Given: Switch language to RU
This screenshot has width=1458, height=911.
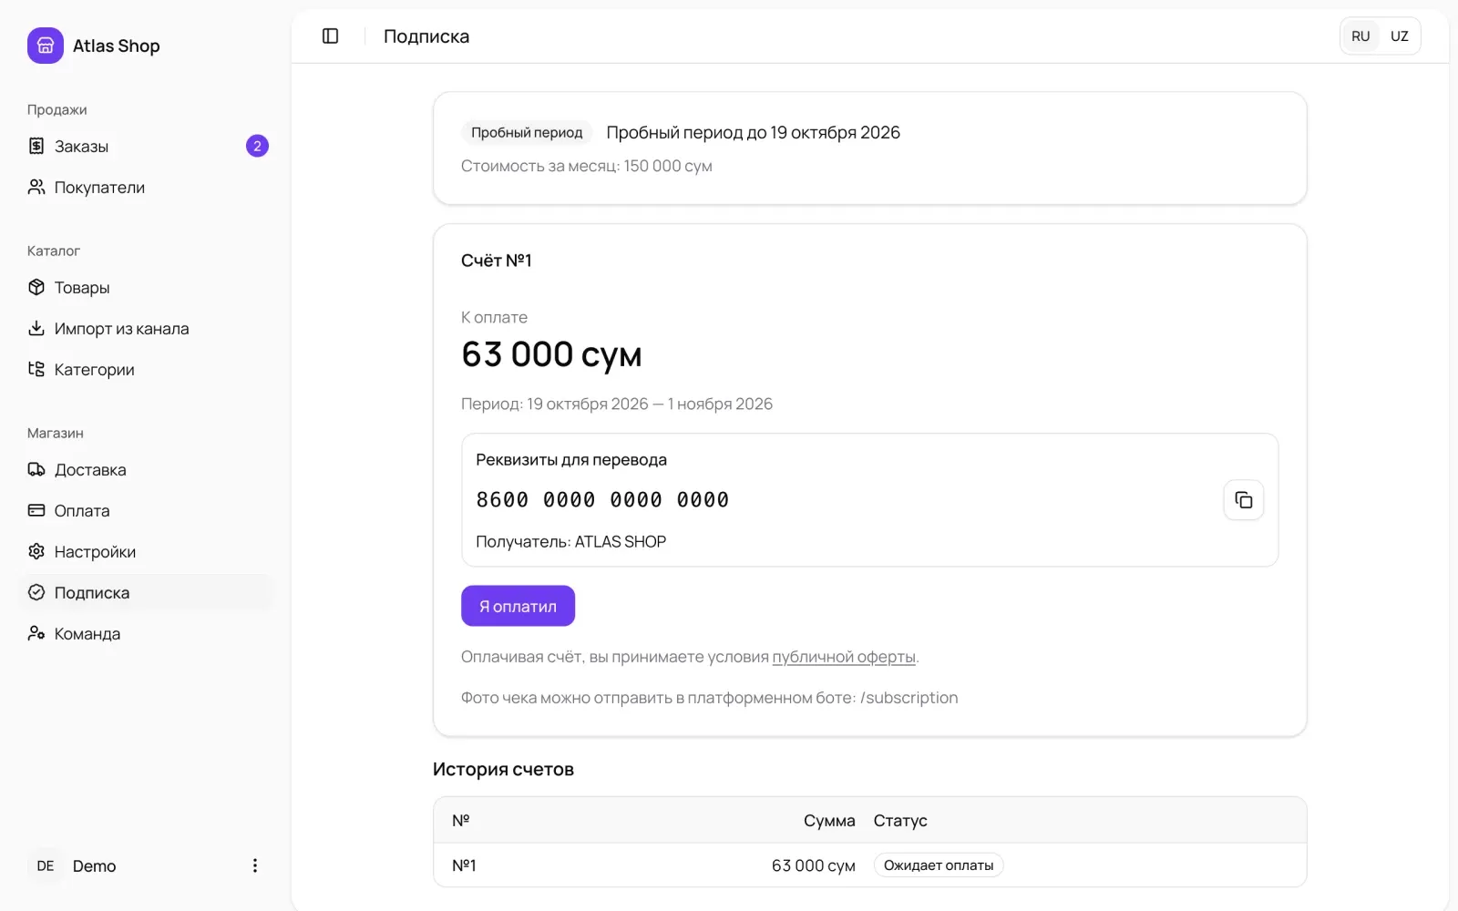Looking at the screenshot, I should (1360, 36).
